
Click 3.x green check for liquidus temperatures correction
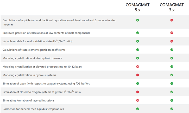click(172, 109)
